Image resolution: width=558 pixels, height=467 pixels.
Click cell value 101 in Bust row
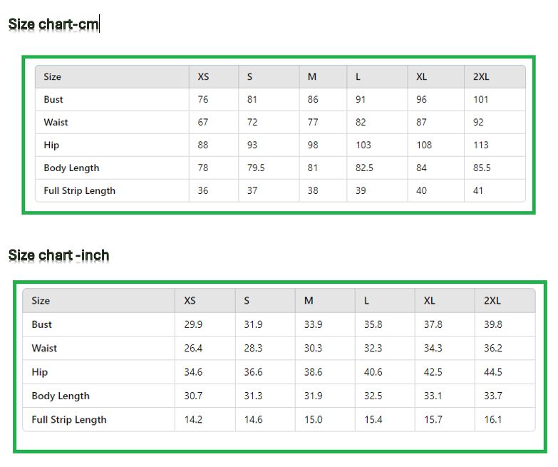click(481, 100)
